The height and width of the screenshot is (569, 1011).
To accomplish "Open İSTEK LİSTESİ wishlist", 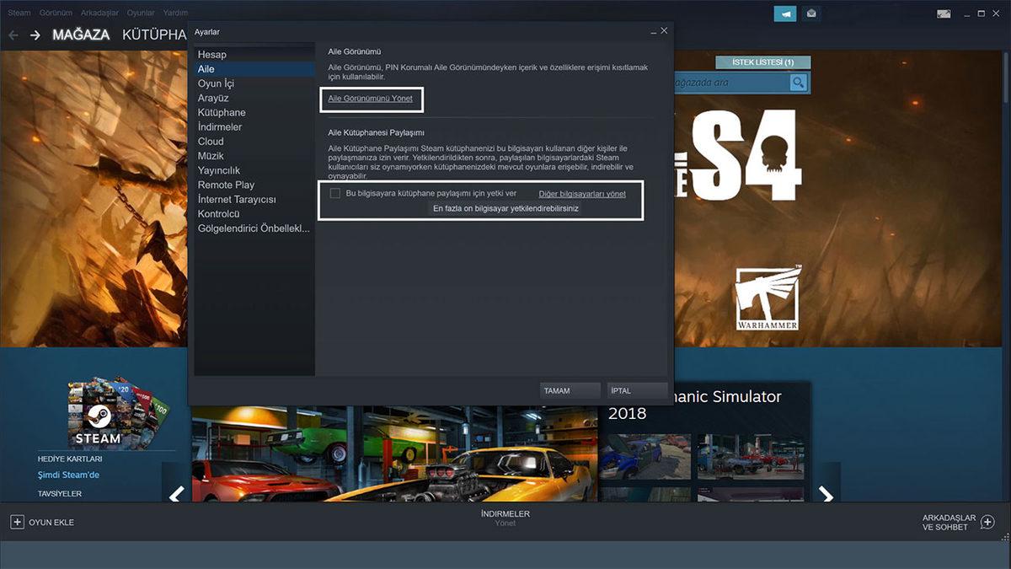I will pyautogui.click(x=762, y=62).
